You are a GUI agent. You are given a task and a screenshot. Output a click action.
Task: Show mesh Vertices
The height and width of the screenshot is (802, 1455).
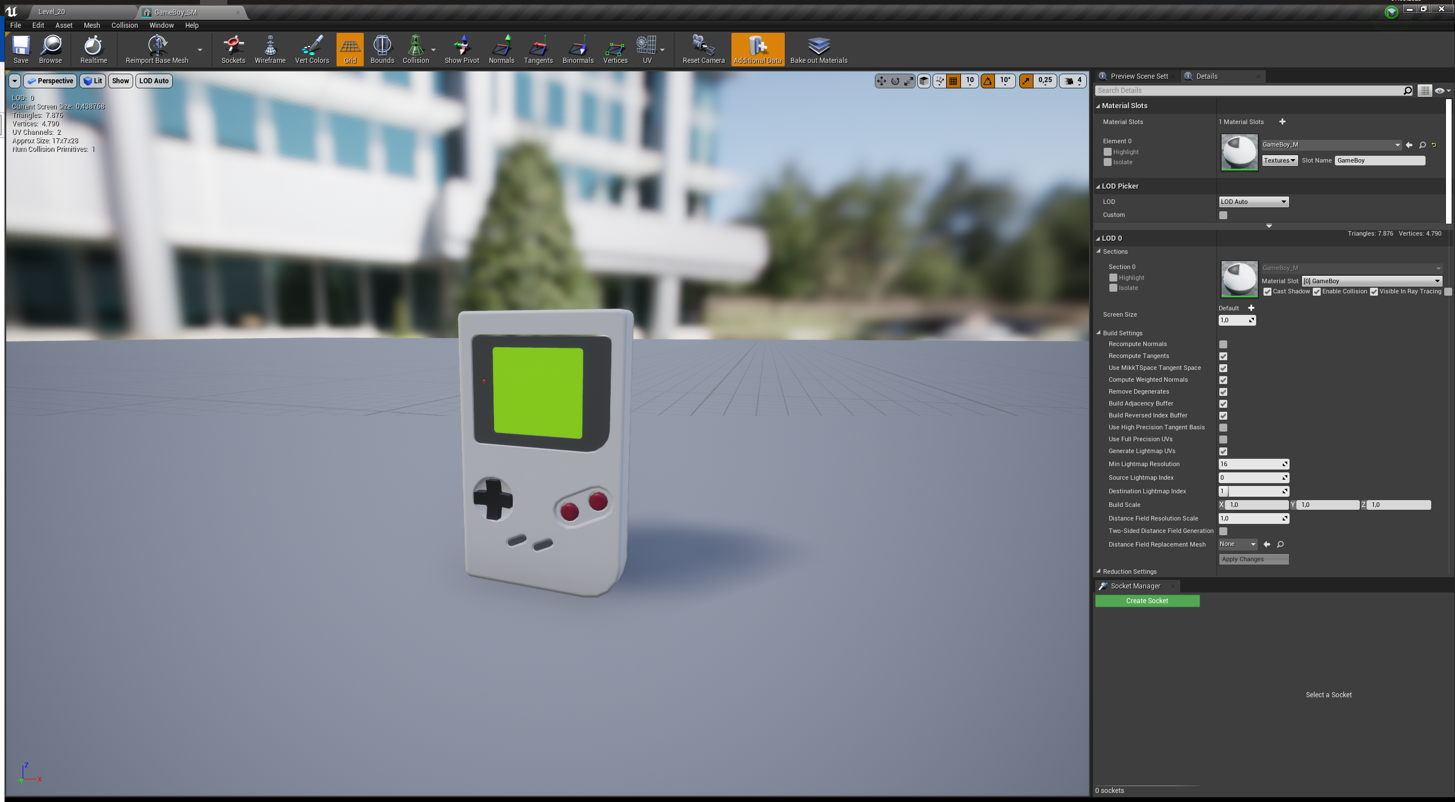pyautogui.click(x=615, y=49)
